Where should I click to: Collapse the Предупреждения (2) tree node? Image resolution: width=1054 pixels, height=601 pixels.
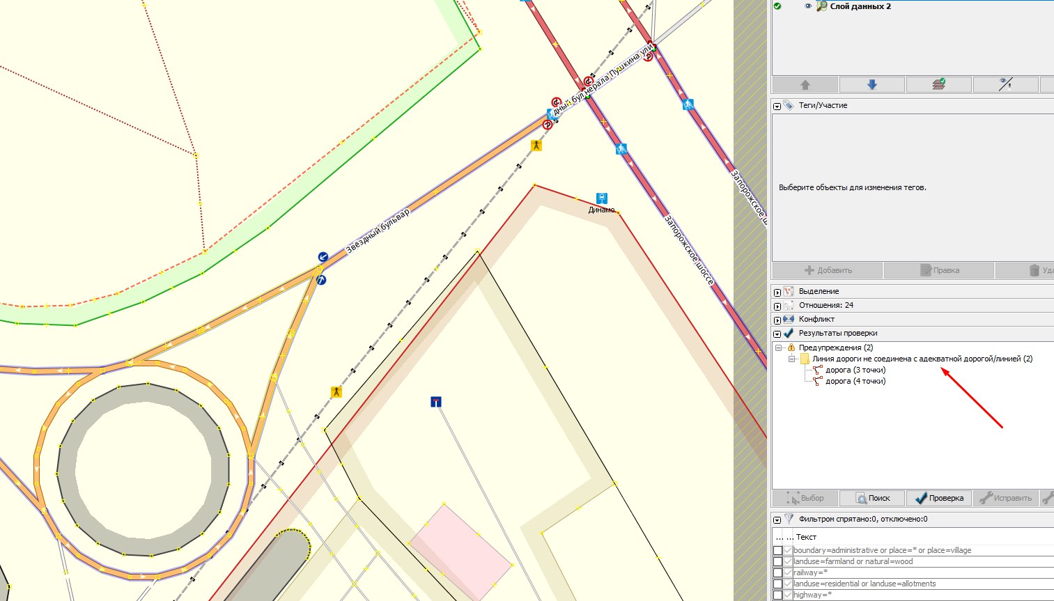pos(779,348)
